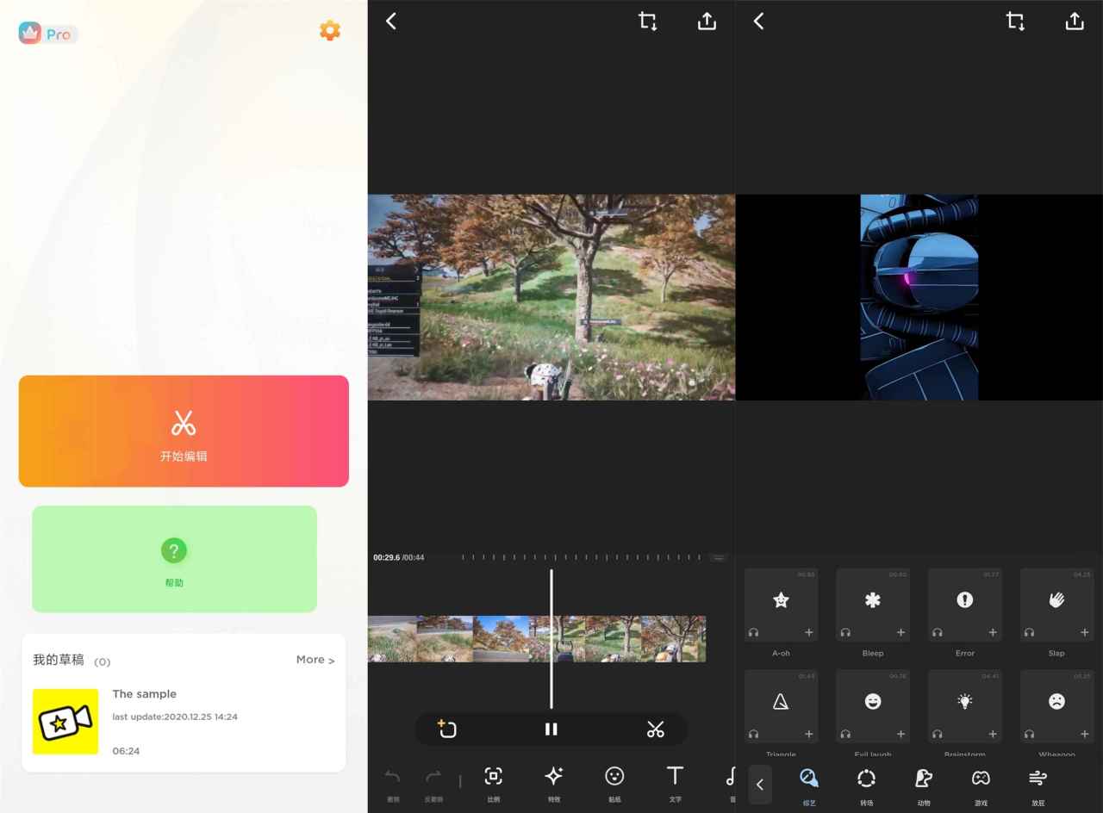
Task: Switch to the 转场 transition sound tab
Action: (867, 785)
